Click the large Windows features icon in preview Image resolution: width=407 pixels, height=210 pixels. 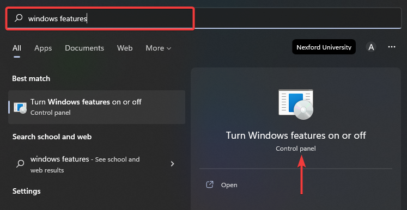(296, 104)
